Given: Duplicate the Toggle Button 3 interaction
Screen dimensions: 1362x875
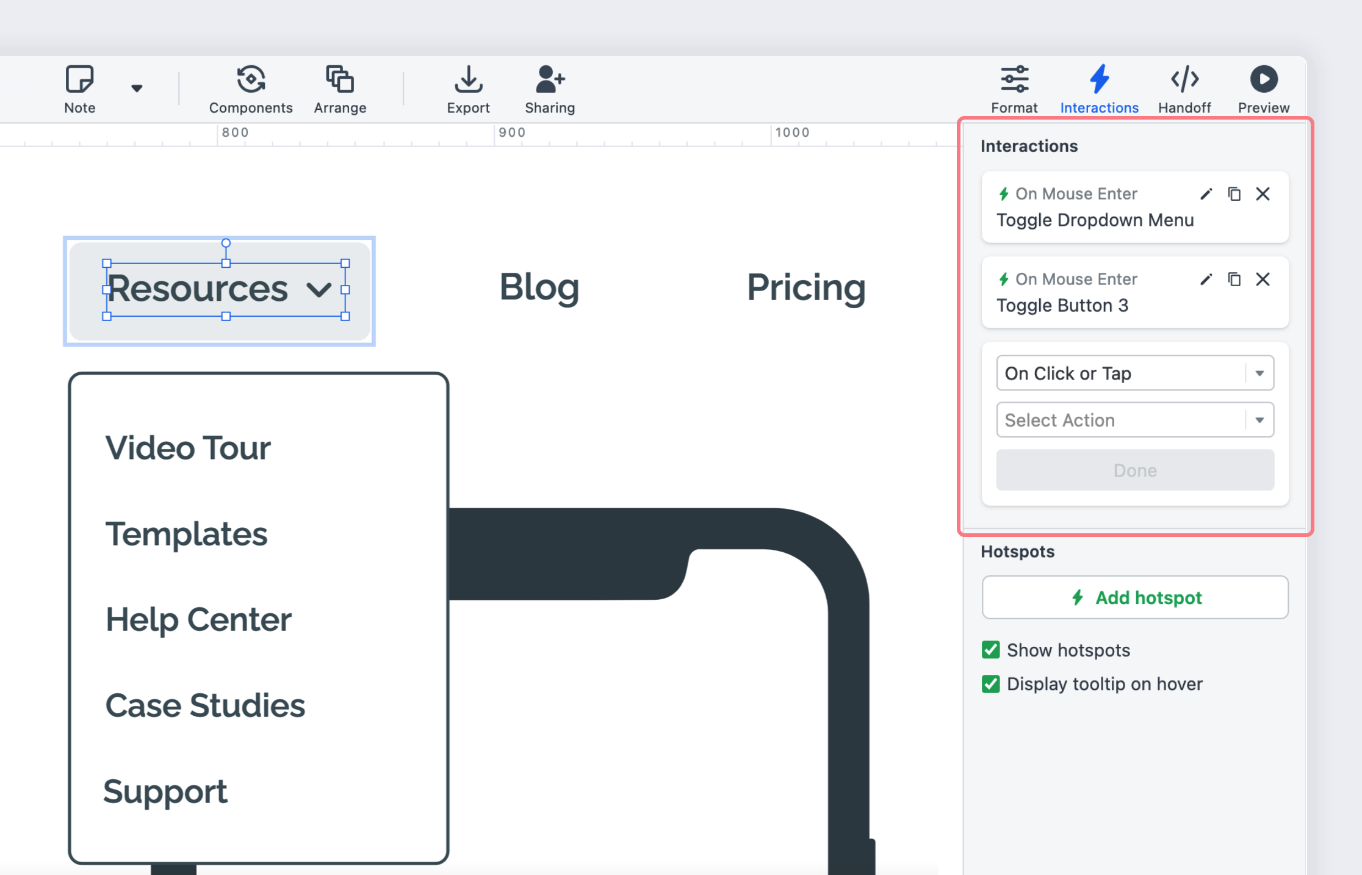Looking at the screenshot, I should (x=1234, y=279).
